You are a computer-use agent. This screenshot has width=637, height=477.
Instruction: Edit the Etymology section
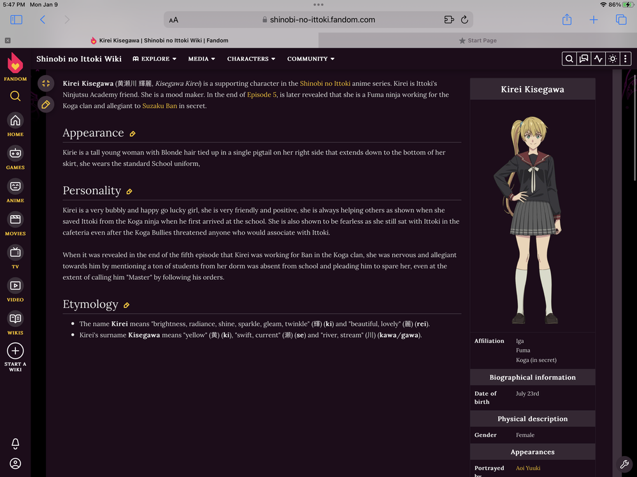126,305
